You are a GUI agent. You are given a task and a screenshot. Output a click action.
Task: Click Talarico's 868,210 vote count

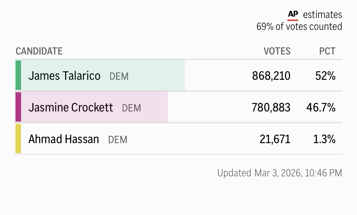point(271,76)
